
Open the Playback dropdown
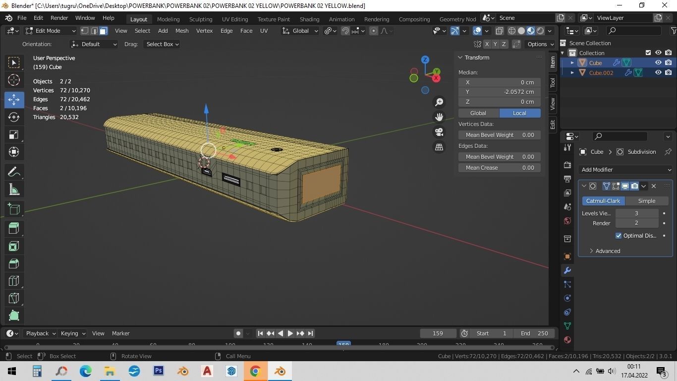[41, 333]
